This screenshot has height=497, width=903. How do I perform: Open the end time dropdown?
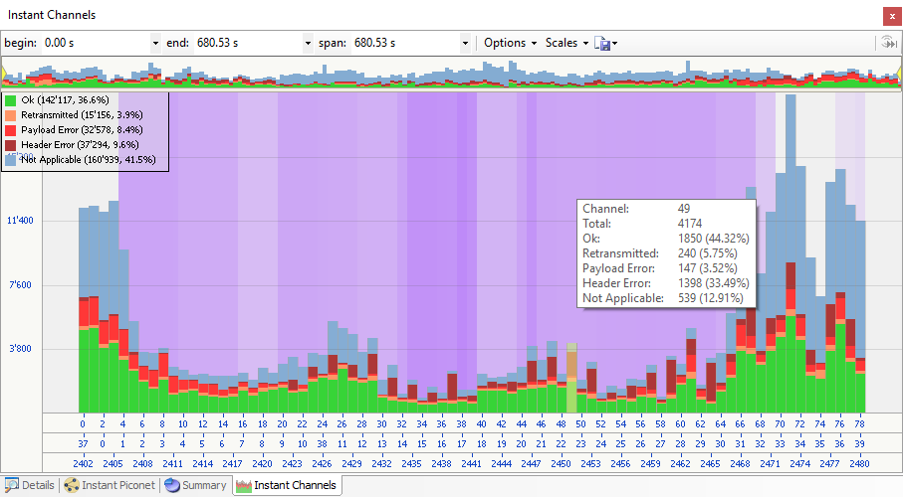(308, 43)
